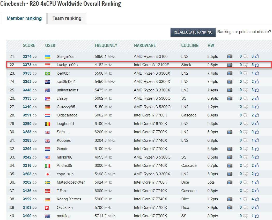Like Crazzzy85's submission with thumbs-up icon

coord(257,107)
